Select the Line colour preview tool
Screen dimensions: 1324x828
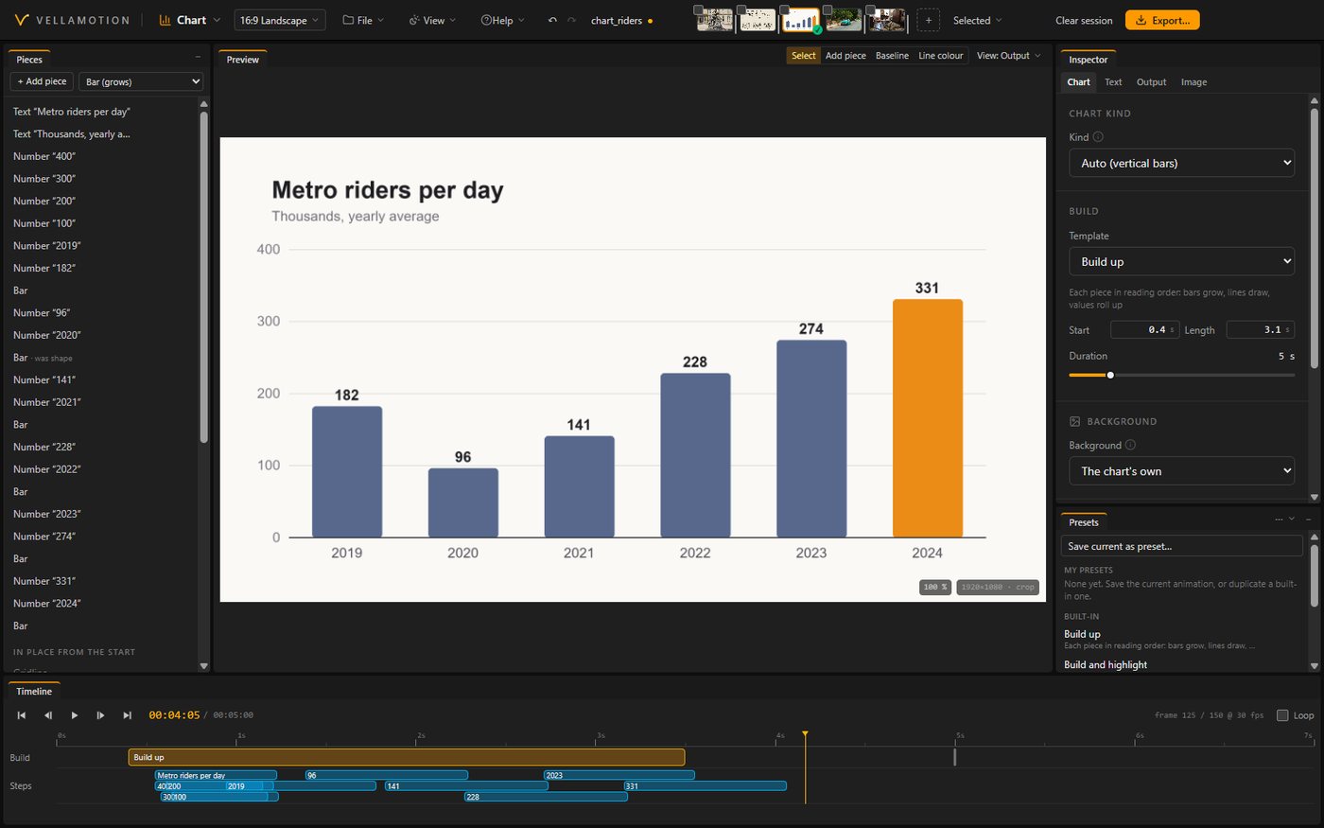[941, 56]
